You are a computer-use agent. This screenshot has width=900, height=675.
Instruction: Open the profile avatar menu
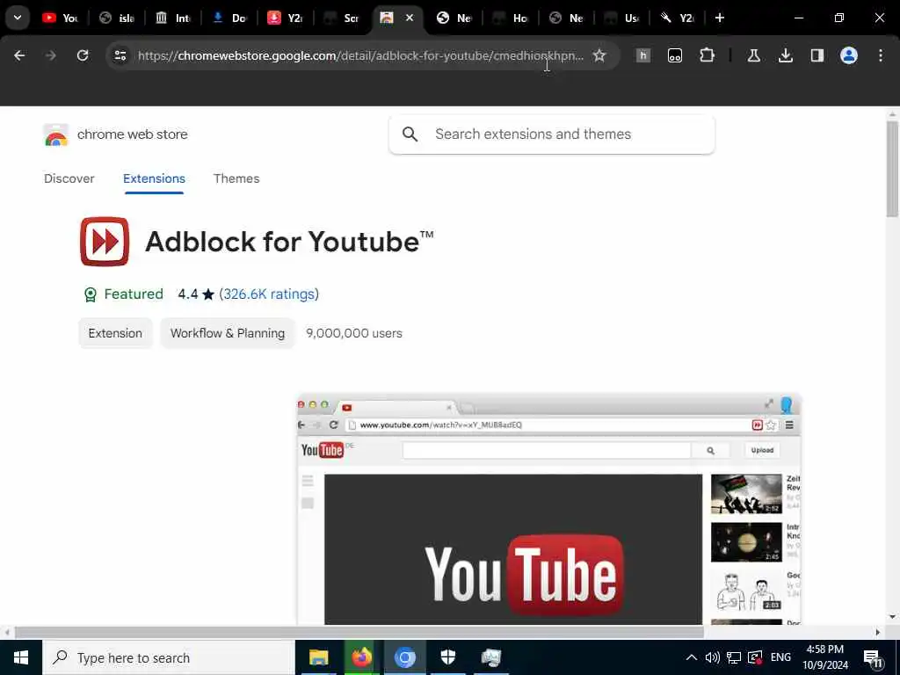click(x=849, y=55)
